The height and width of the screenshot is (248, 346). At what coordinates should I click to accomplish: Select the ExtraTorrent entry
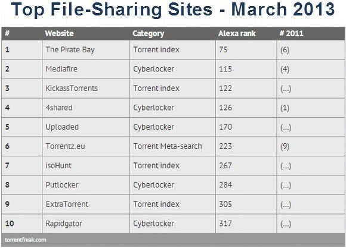click(67, 205)
